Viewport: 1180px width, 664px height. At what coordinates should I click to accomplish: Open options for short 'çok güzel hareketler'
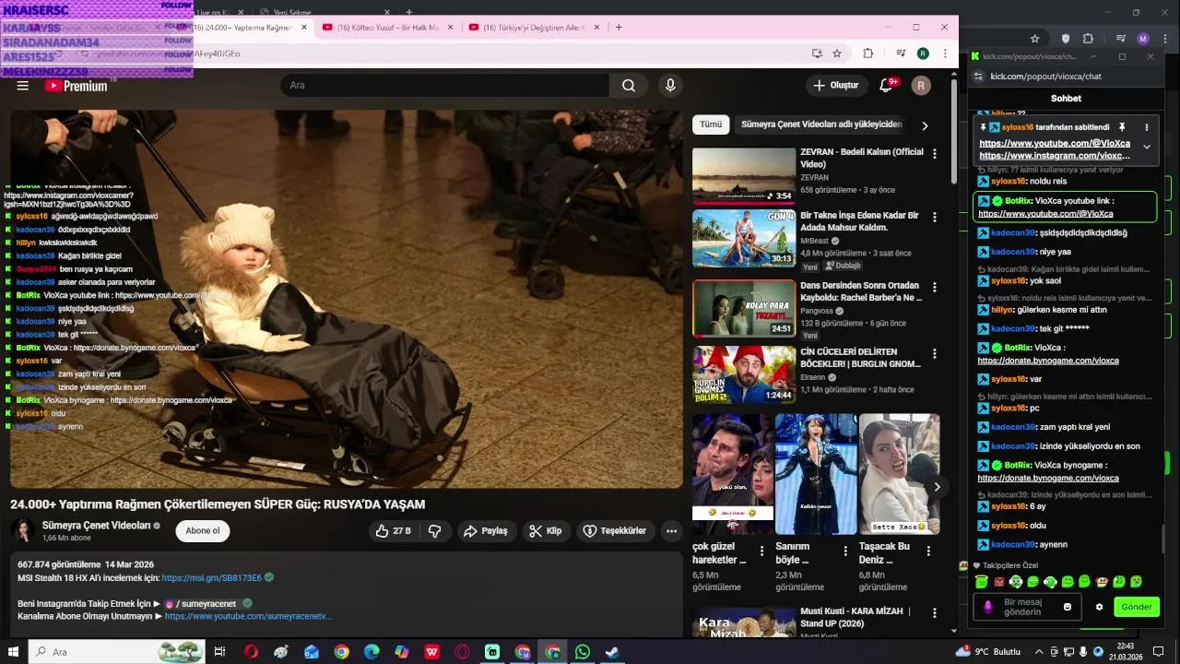click(x=761, y=551)
